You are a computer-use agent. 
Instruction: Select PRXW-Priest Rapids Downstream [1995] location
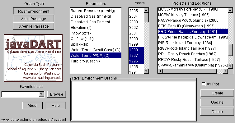tap(193, 37)
